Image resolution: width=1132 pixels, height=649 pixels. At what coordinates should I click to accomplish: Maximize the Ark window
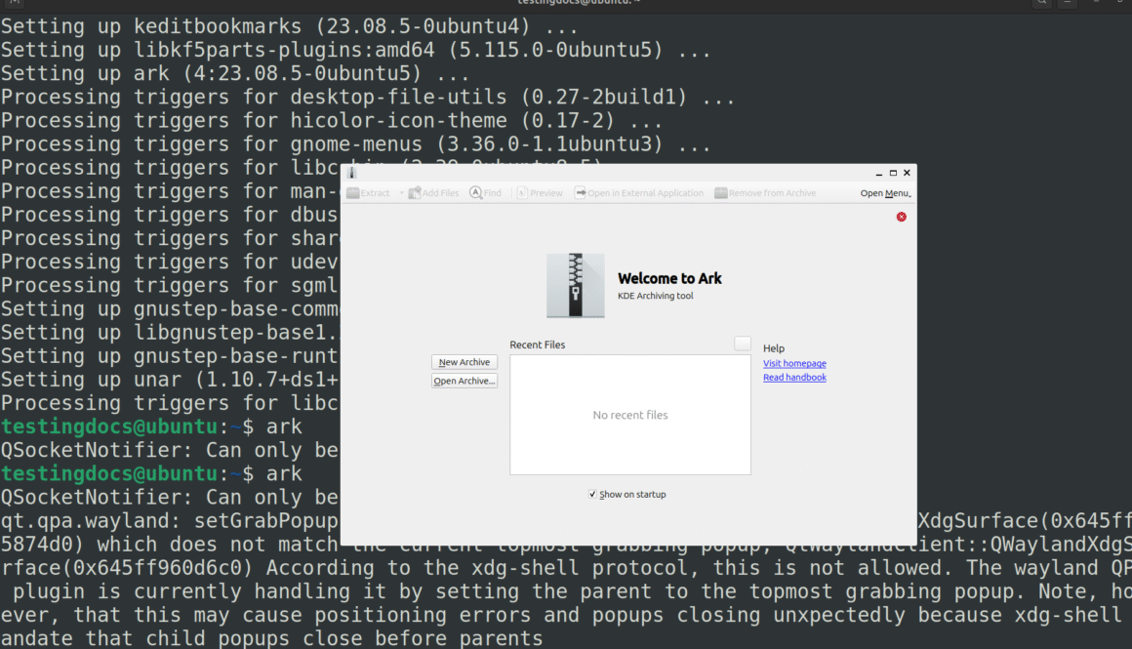(x=893, y=173)
